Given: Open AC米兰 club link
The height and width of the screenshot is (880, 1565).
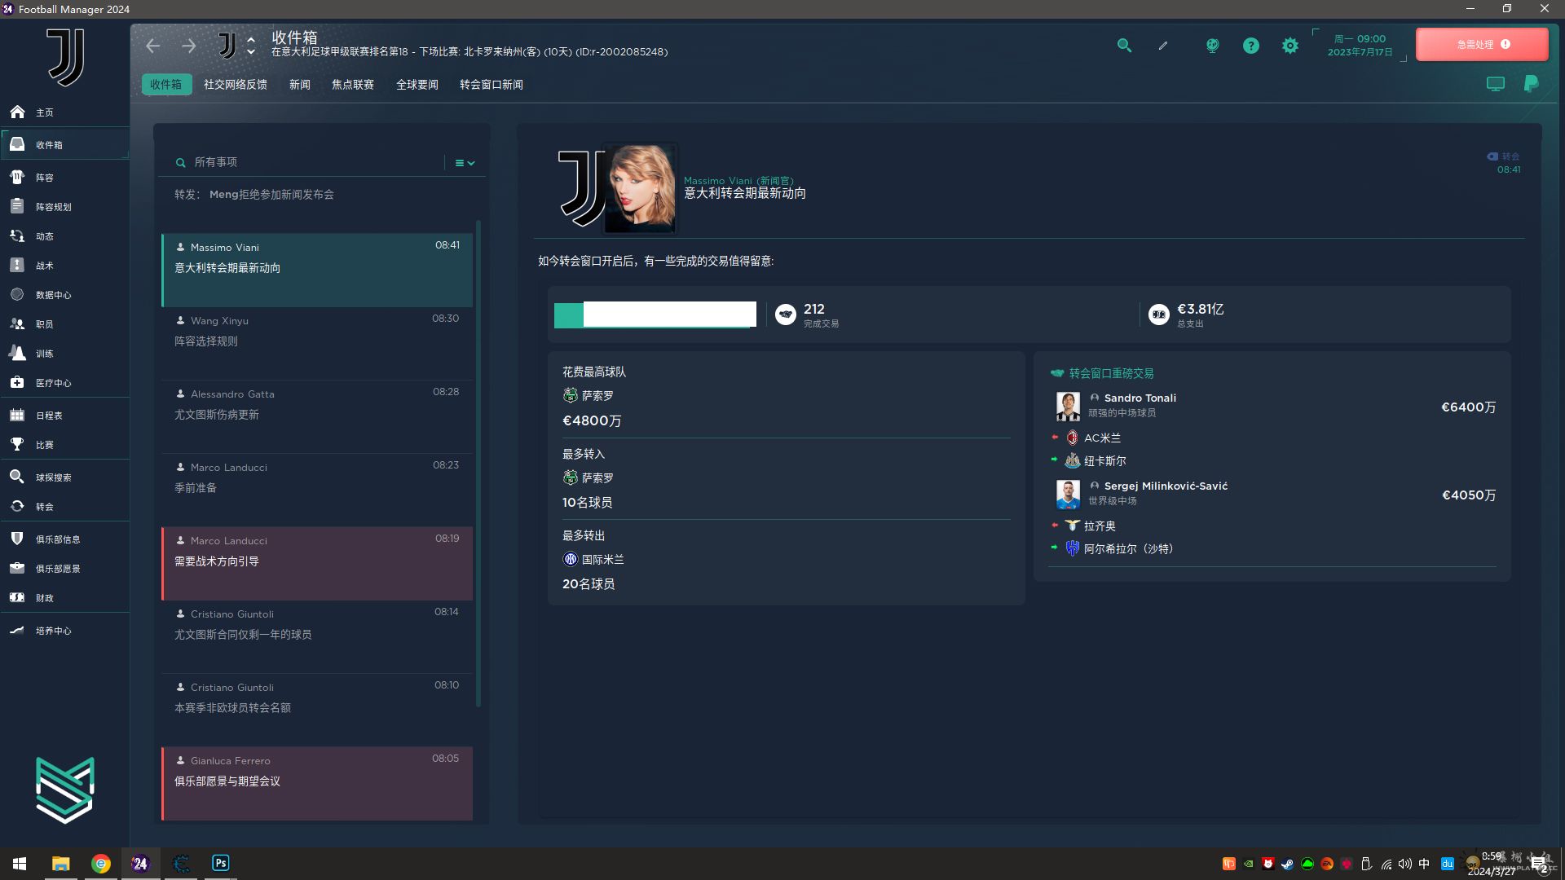Looking at the screenshot, I should pyautogui.click(x=1102, y=438).
